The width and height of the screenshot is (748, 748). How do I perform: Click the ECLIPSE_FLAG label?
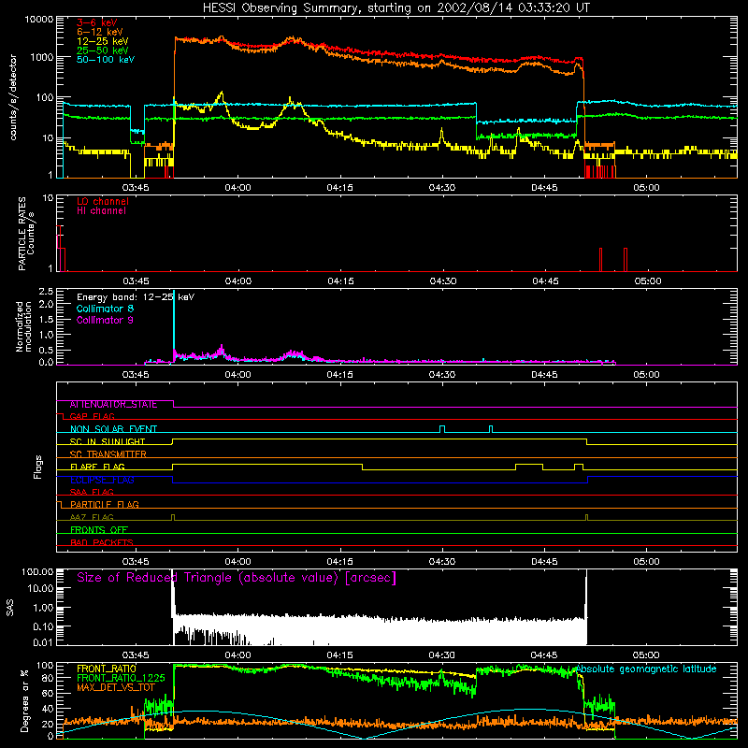click(x=102, y=480)
